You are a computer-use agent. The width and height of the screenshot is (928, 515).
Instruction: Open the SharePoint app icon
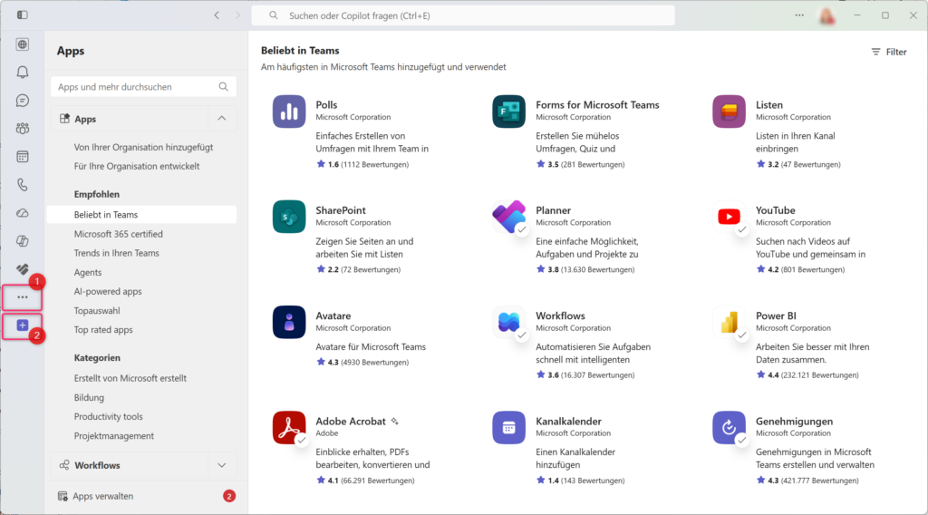coord(289,217)
